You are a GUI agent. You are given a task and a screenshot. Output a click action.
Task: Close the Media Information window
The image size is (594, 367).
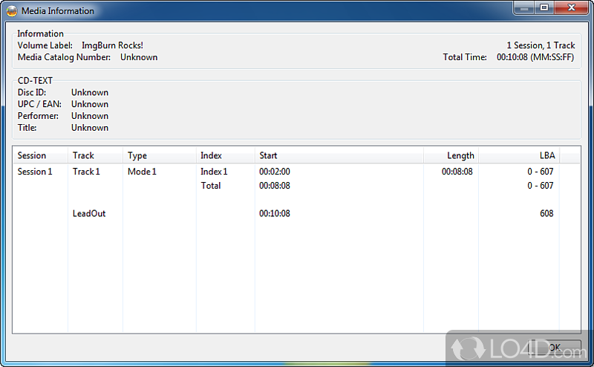pyautogui.click(x=572, y=7)
